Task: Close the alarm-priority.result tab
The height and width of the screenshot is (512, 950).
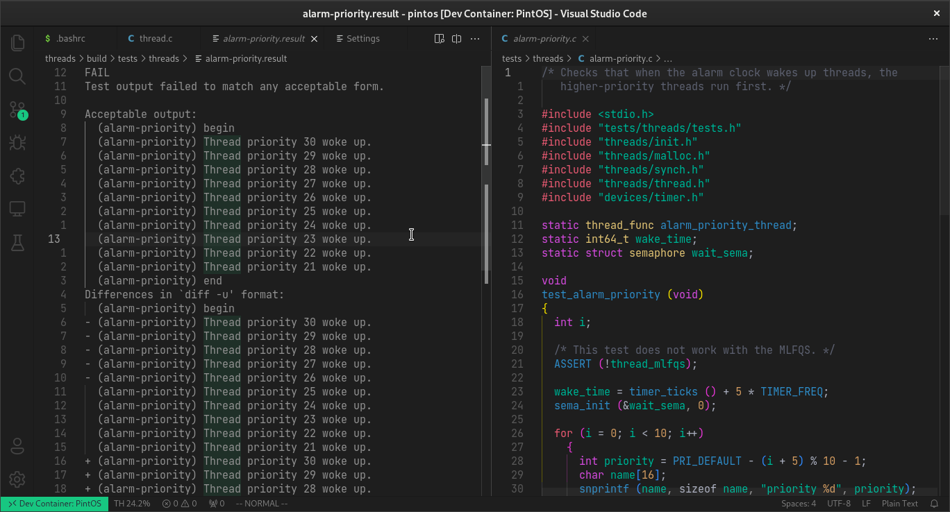Action: point(315,39)
